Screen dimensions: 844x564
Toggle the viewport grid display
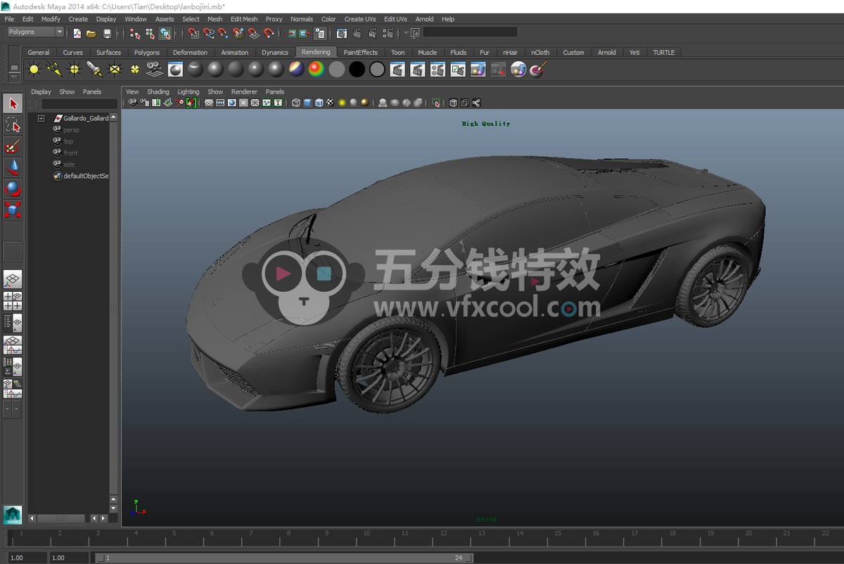[209, 103]
